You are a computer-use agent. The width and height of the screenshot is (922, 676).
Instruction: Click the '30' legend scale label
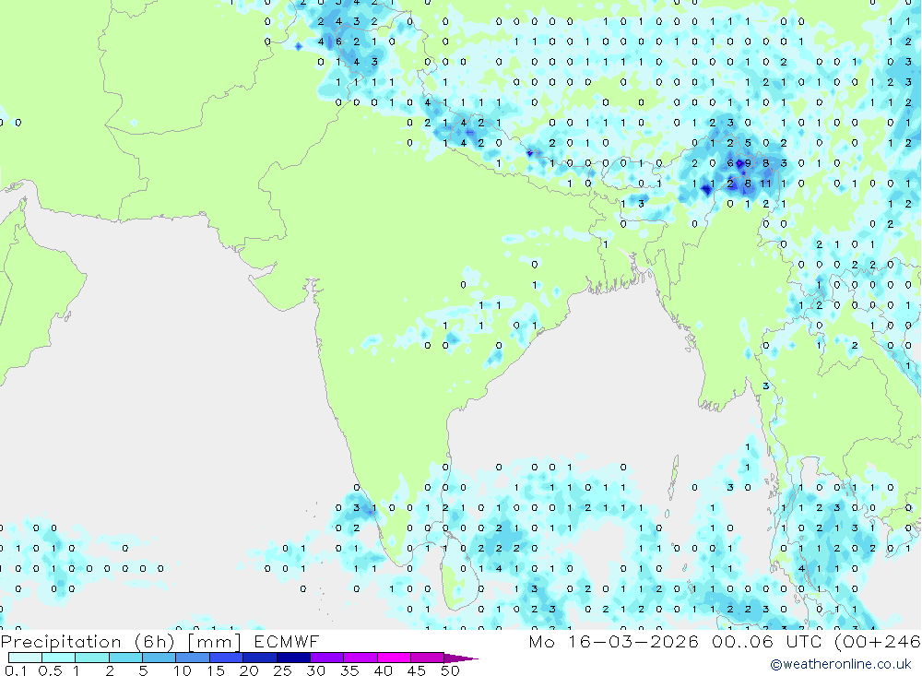tap(316, 670)
